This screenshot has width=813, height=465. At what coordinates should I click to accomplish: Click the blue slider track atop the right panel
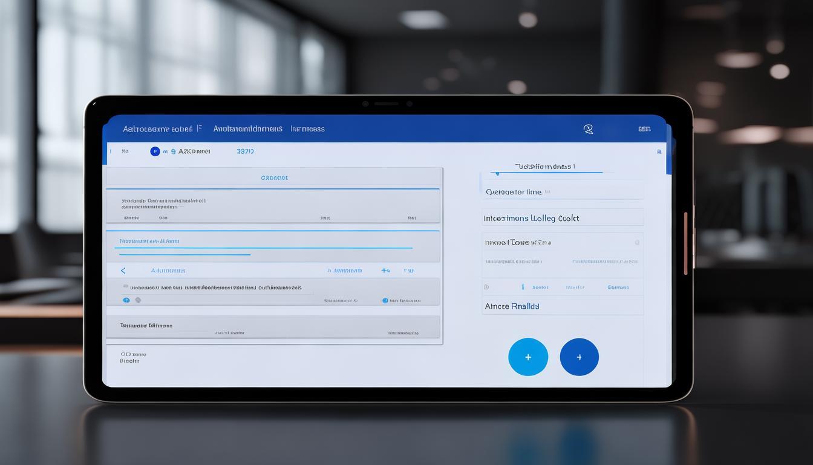[x=549, y=173]
